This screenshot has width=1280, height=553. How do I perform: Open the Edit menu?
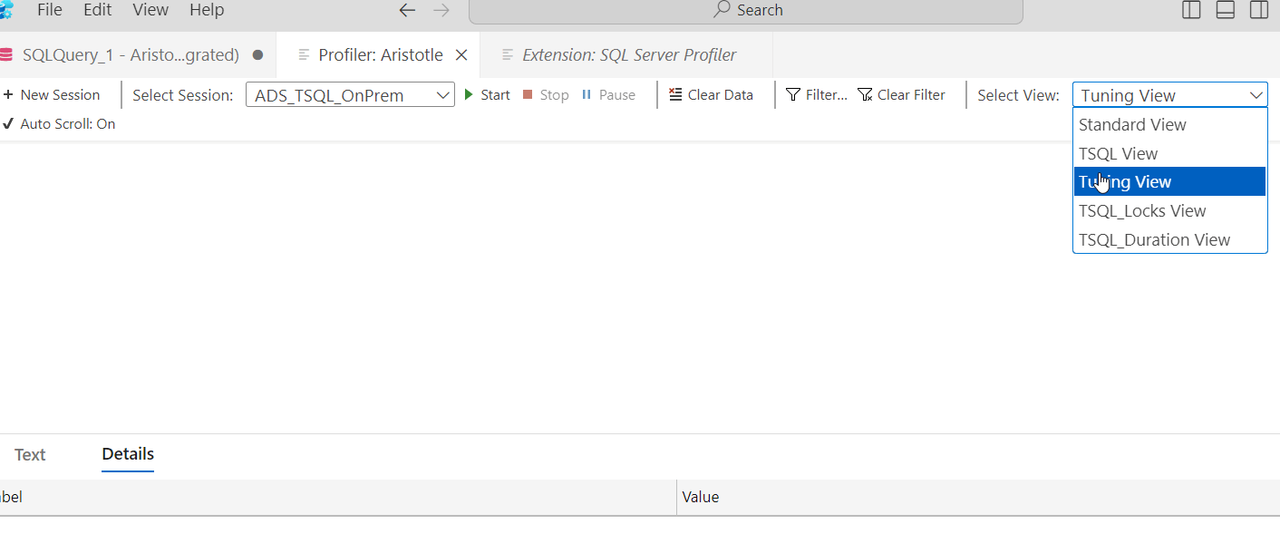(x=97, y=10)
